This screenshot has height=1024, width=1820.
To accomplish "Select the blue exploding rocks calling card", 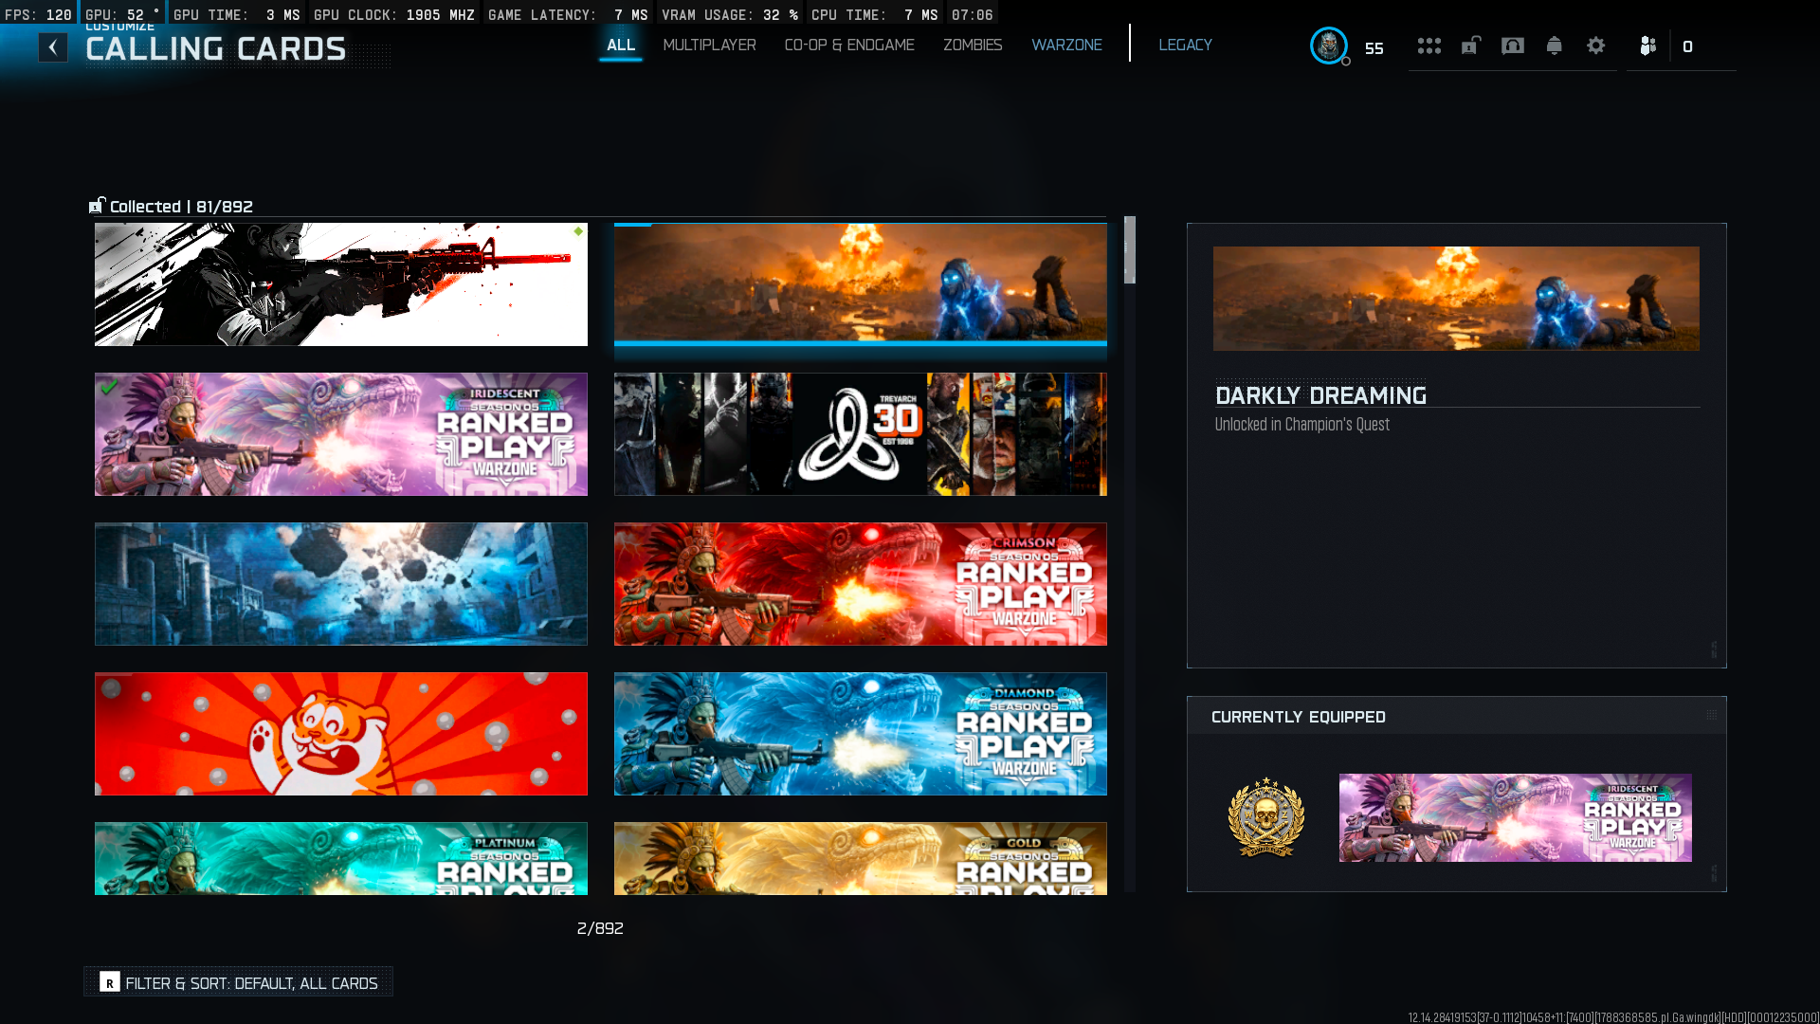I will click(341, 584).
